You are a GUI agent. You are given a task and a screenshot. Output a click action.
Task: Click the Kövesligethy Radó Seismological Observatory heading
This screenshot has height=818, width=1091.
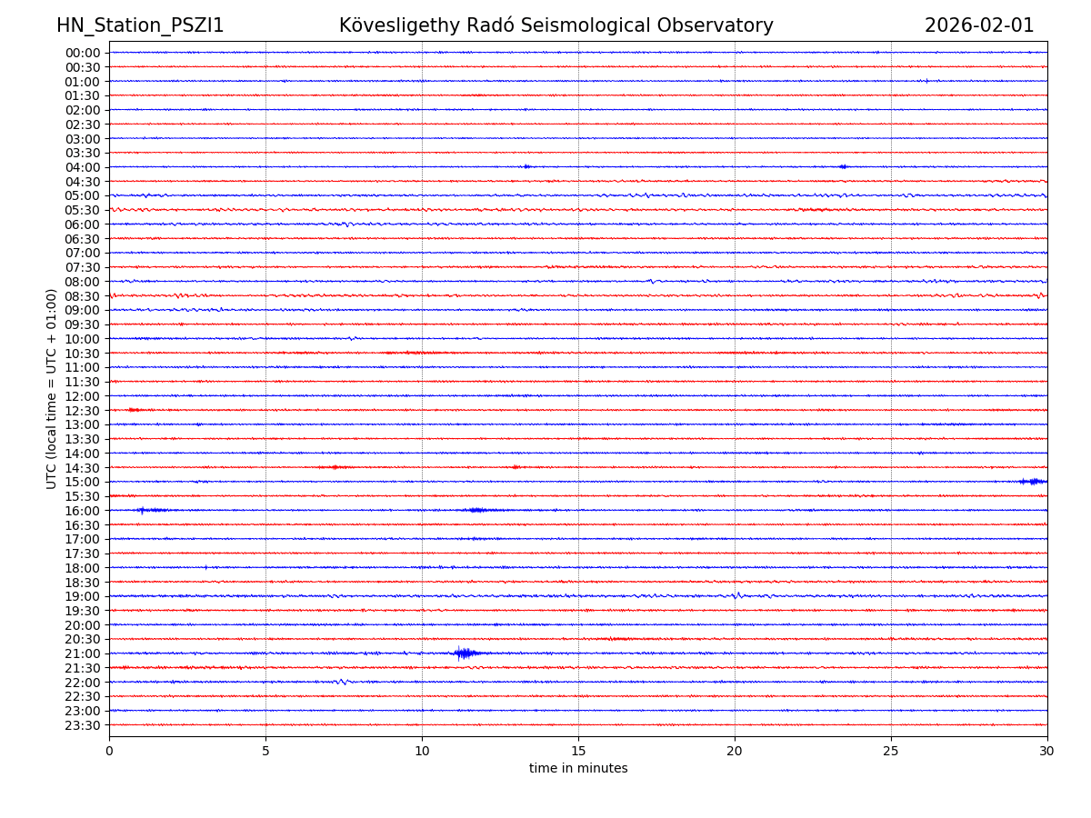click(556, 25)
